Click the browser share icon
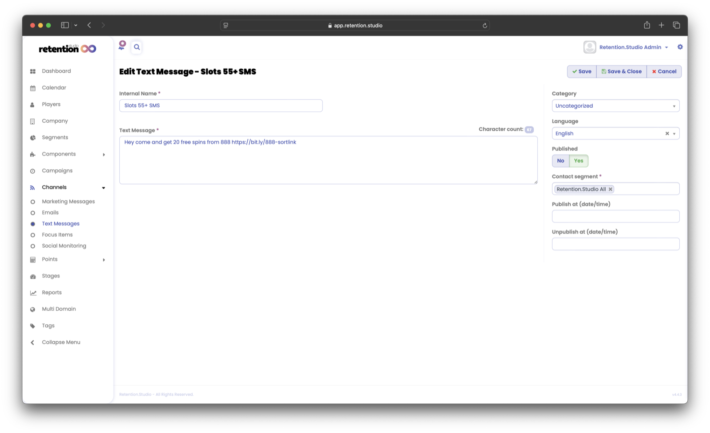The height and width of the screenshot is (433, 710). click(647, 25)
